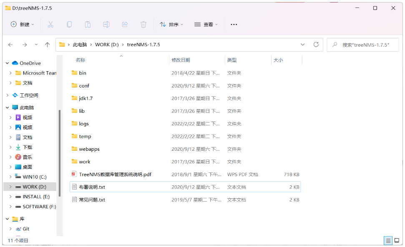The image size is (405, 247).
Task: Collapse the OneDrive tree node
Action: tap(7, 63)
